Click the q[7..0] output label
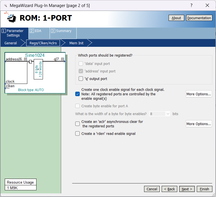 59,59
